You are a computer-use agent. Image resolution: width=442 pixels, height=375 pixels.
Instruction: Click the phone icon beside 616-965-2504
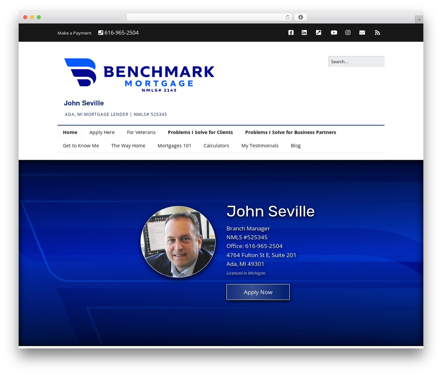(x=100, y=33)
